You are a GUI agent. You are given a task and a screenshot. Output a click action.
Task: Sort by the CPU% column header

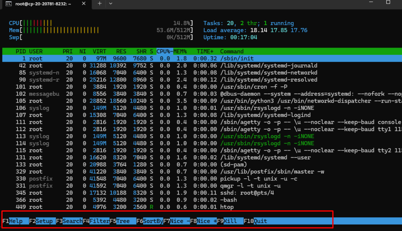point(164,52)
